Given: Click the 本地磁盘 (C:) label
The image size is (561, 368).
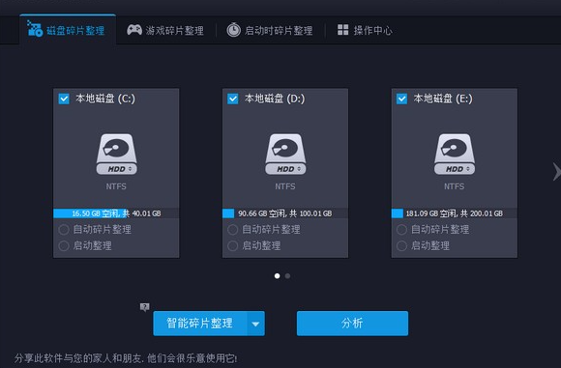Looking at the screenshot, I should pyautogui.click(x=105, y=99).
